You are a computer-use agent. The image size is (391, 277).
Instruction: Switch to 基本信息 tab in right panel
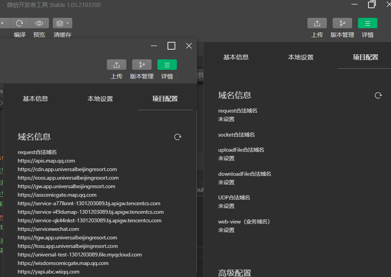pos(236,57)
